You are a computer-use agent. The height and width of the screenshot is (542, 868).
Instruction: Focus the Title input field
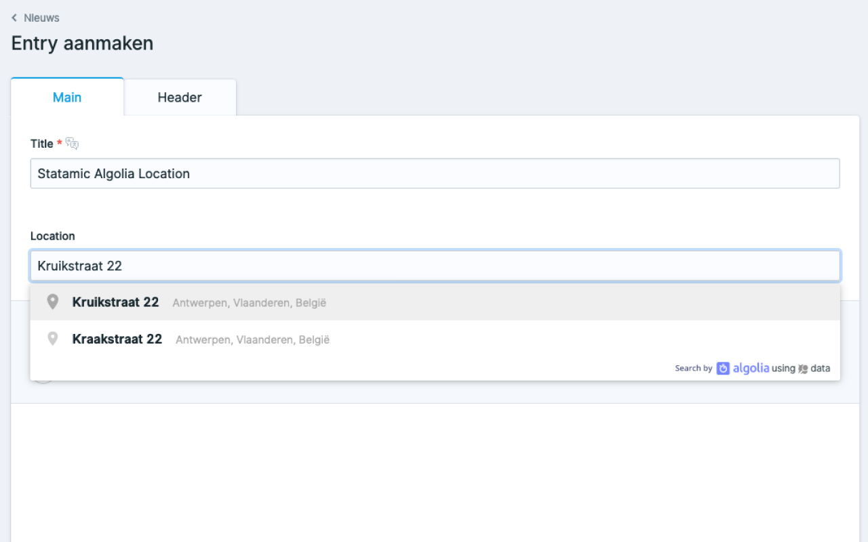coord(435,173)
